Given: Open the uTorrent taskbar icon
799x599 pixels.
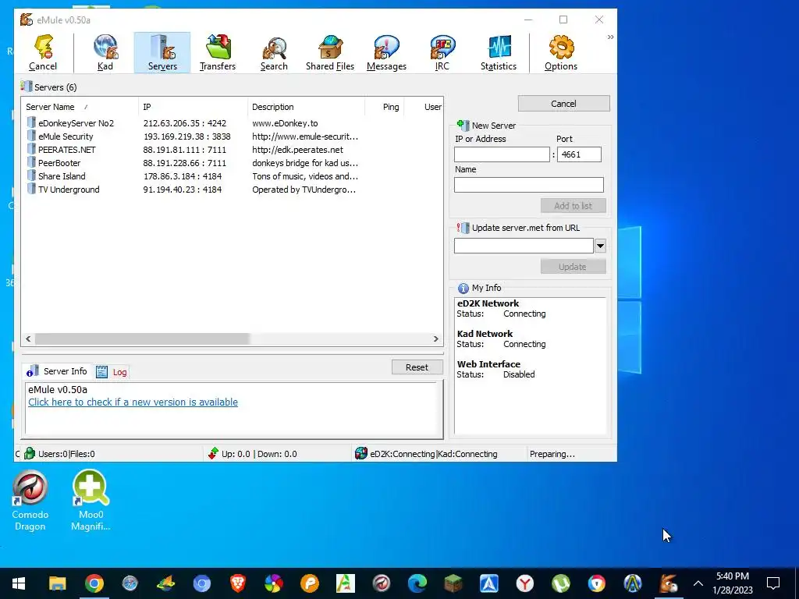Looking at the screenshot, I should coord(561,583).
